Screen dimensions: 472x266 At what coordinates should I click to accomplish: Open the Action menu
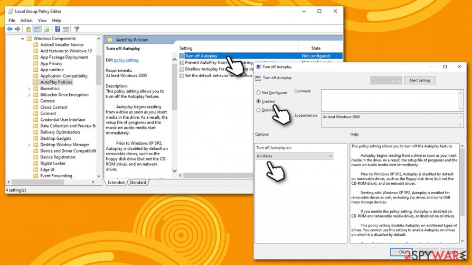[x=26, y=20]
